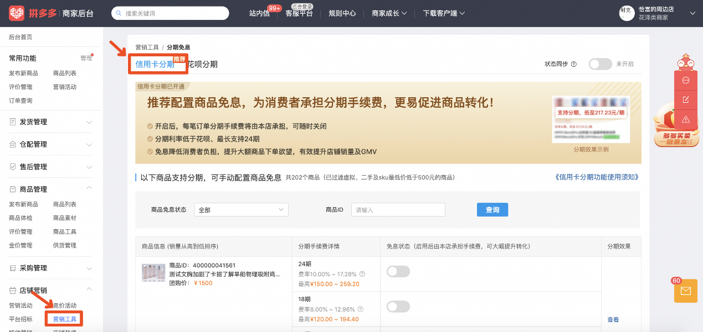This screenshot has width=703, height=332.
Task: Open 客服平台 in the top bar
Action: point(299,13)
